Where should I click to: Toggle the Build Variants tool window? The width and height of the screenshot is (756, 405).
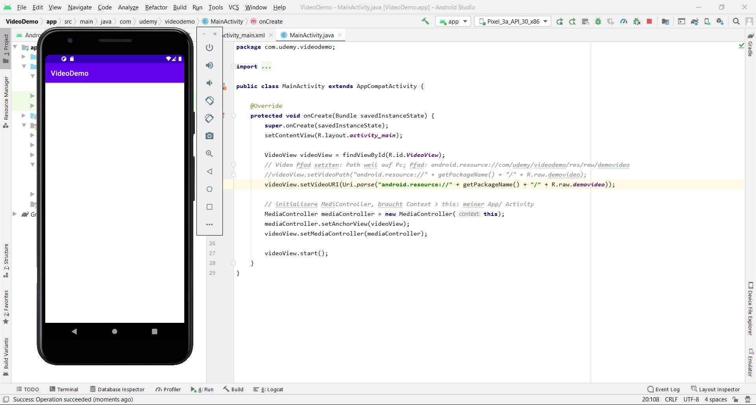pyautogui.click(x=6, y=357)
